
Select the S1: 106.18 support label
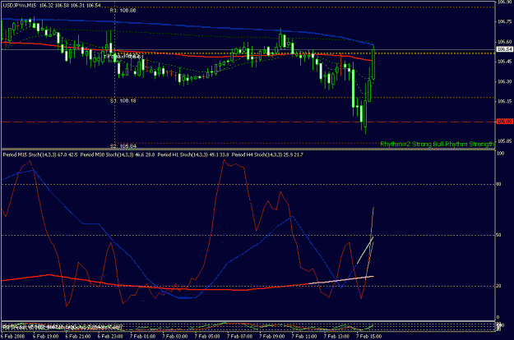[123, 101]
